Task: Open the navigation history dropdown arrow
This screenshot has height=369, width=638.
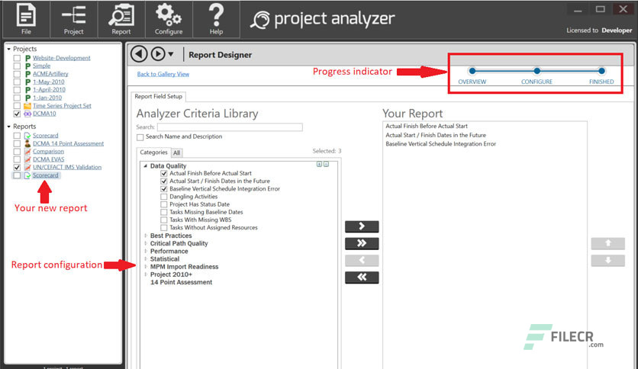Action: coord(171,54)
